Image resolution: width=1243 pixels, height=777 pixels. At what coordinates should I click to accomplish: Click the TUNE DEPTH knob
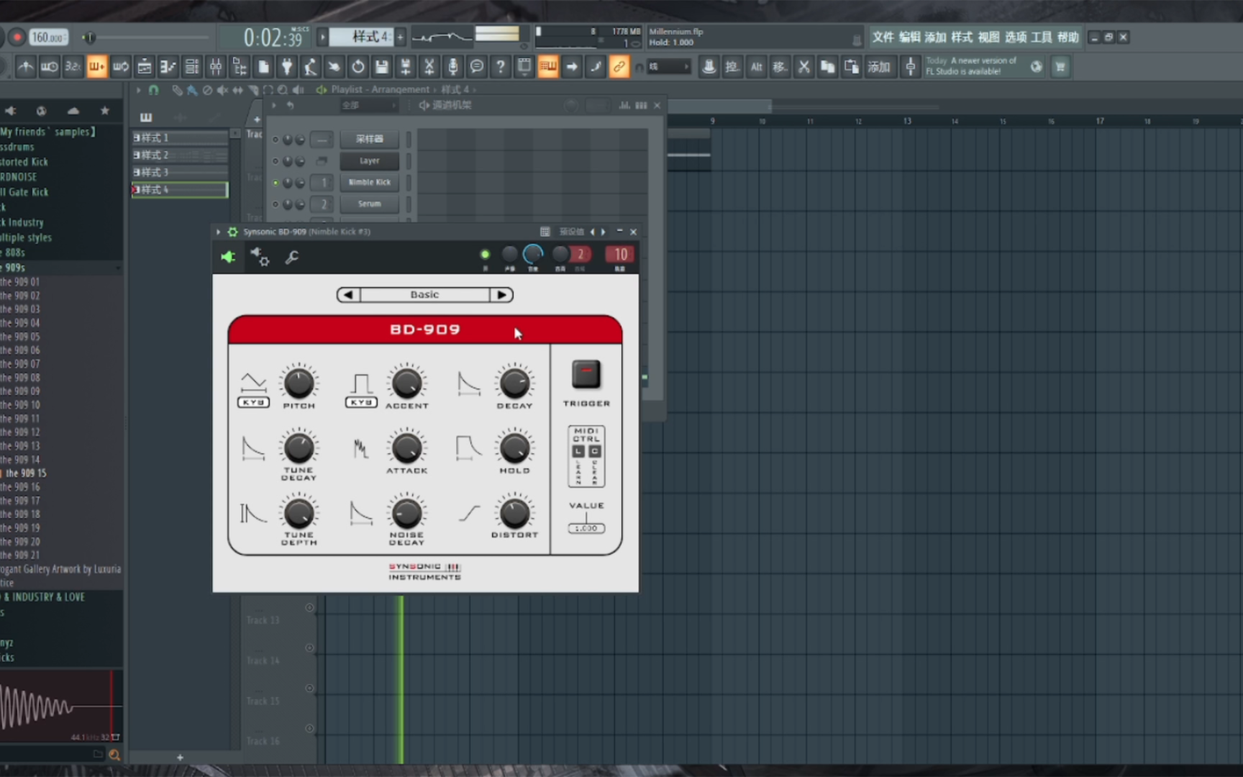[299, 513]
